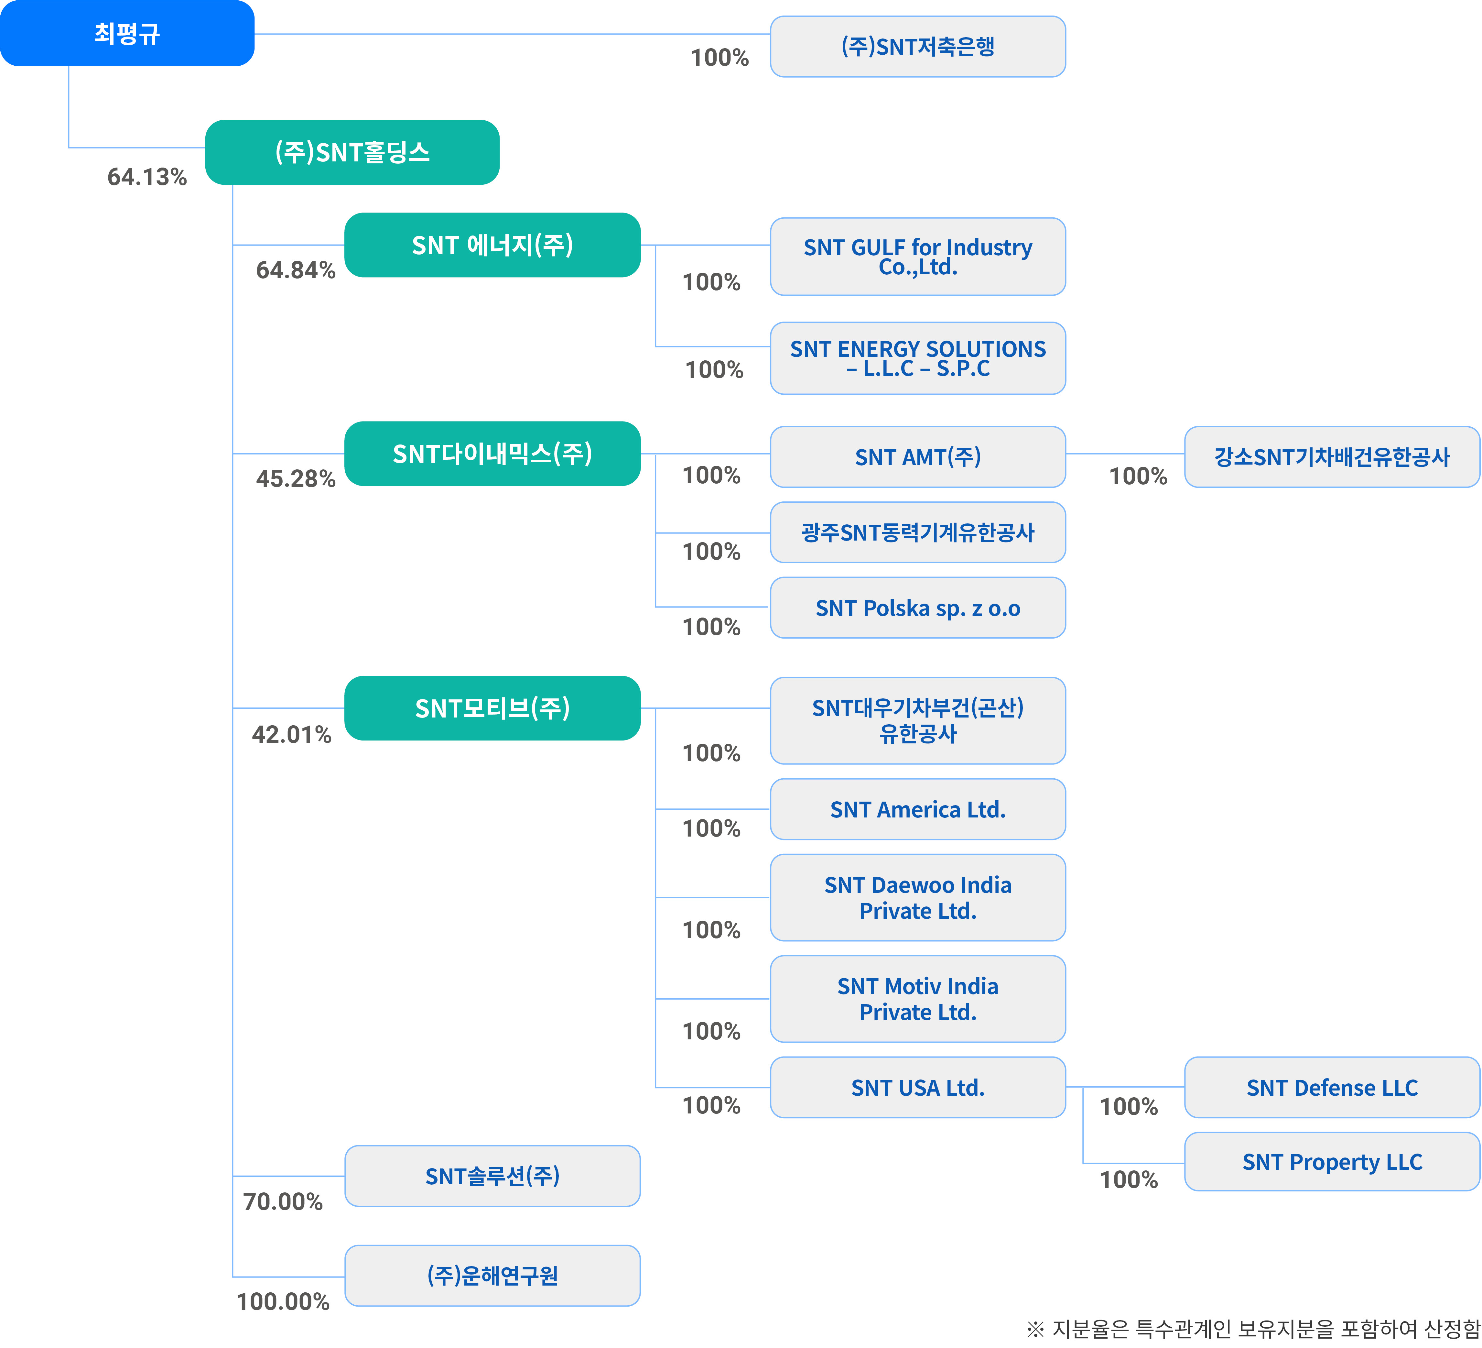This screenshot has height=1348, width=1482.
Task: Select the 70.00% share label
Action: [x=283, y=1202]
